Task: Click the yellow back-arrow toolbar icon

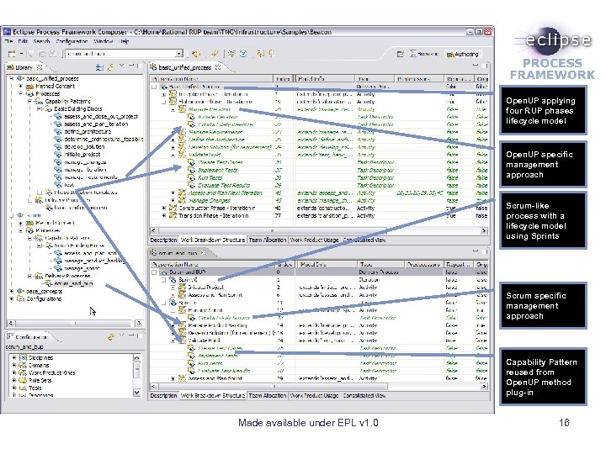Action: (196, 54)
